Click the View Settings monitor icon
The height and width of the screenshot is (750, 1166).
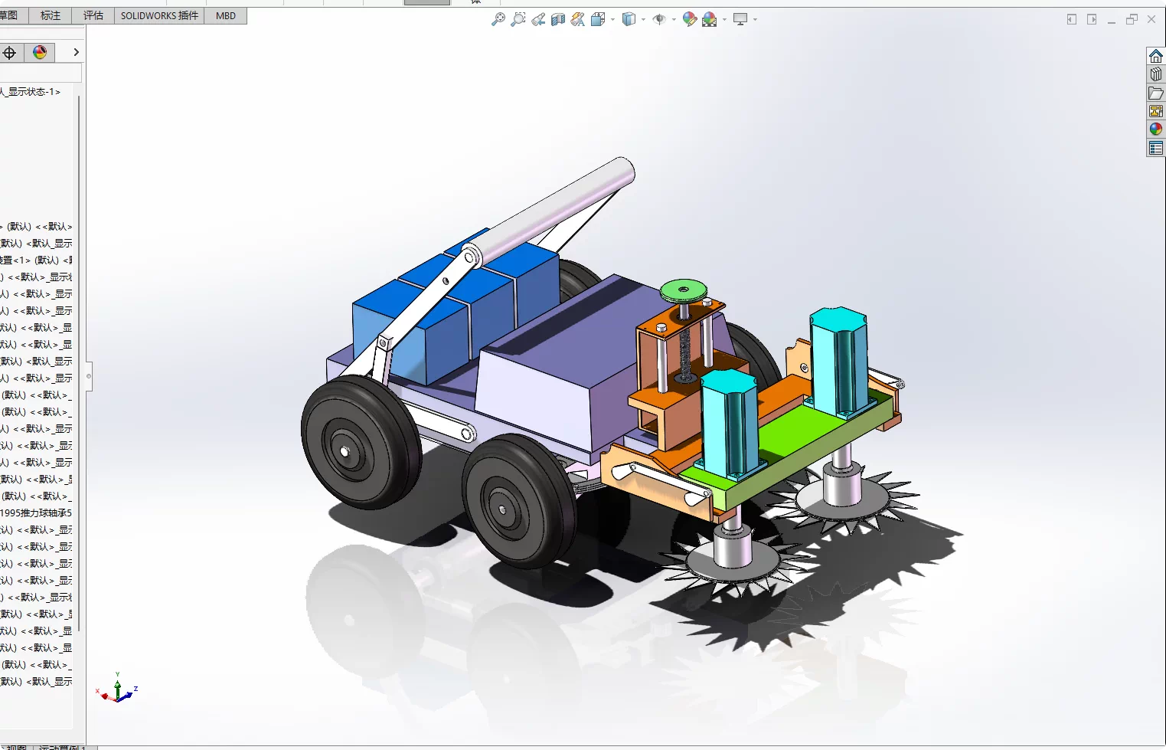pos(740,19)
